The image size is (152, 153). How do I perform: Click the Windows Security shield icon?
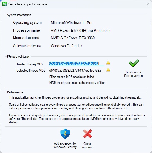(65, 134)
